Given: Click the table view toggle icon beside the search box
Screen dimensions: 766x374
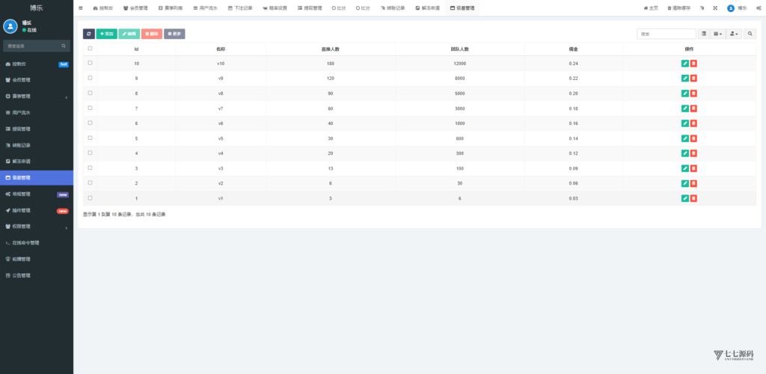Looking at the screenshot, I should (x=703, y=34).
